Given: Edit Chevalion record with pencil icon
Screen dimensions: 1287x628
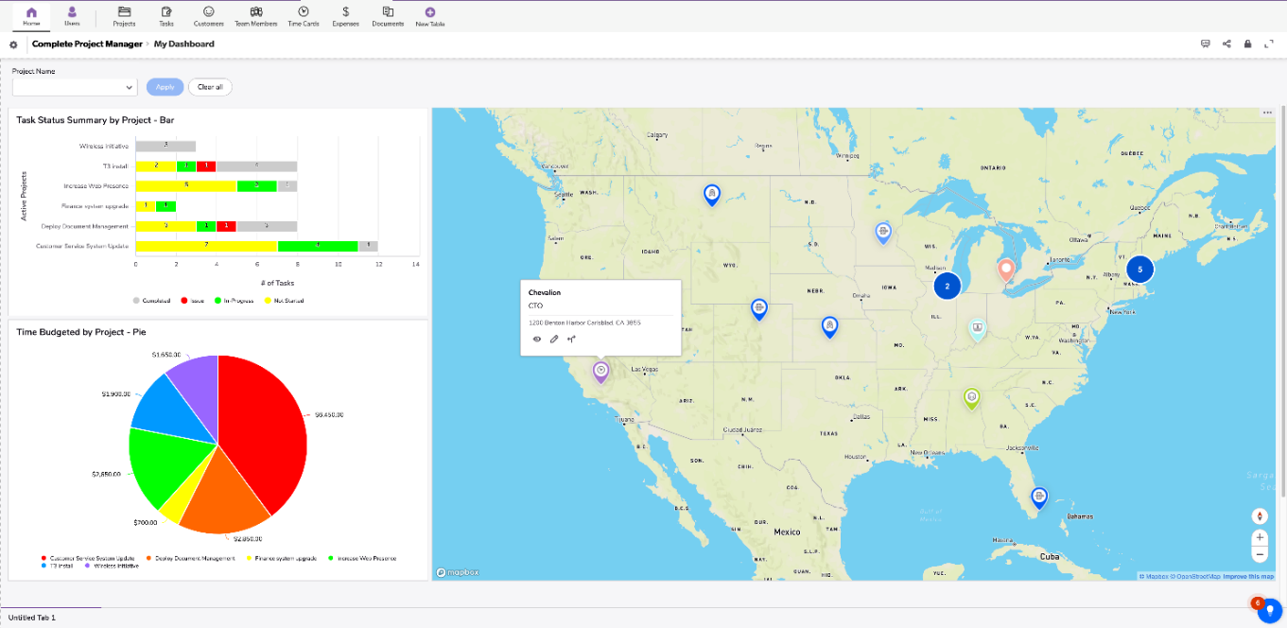Looking at the screenshot, I should tap(554, 339).
